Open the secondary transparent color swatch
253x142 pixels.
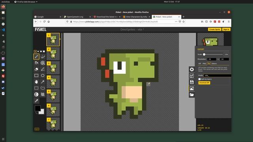click(x=42, y=112)
